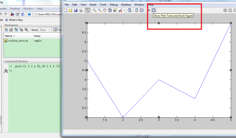Screen dimensions: 236x138
Task: Open Desktop menu in MATLAB main window
Action: 15,9
